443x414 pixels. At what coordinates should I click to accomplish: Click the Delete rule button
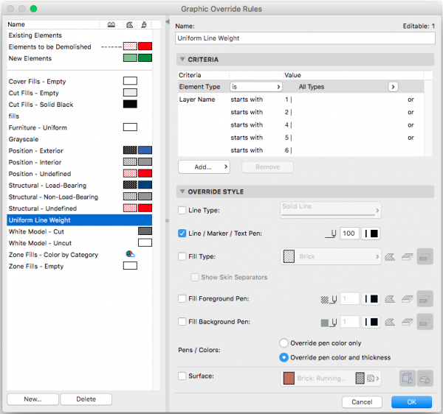[x=86, y=399]
